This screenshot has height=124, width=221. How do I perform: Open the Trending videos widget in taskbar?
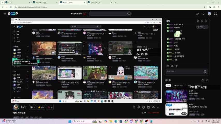pyautogui.click(x=9, y=121)
